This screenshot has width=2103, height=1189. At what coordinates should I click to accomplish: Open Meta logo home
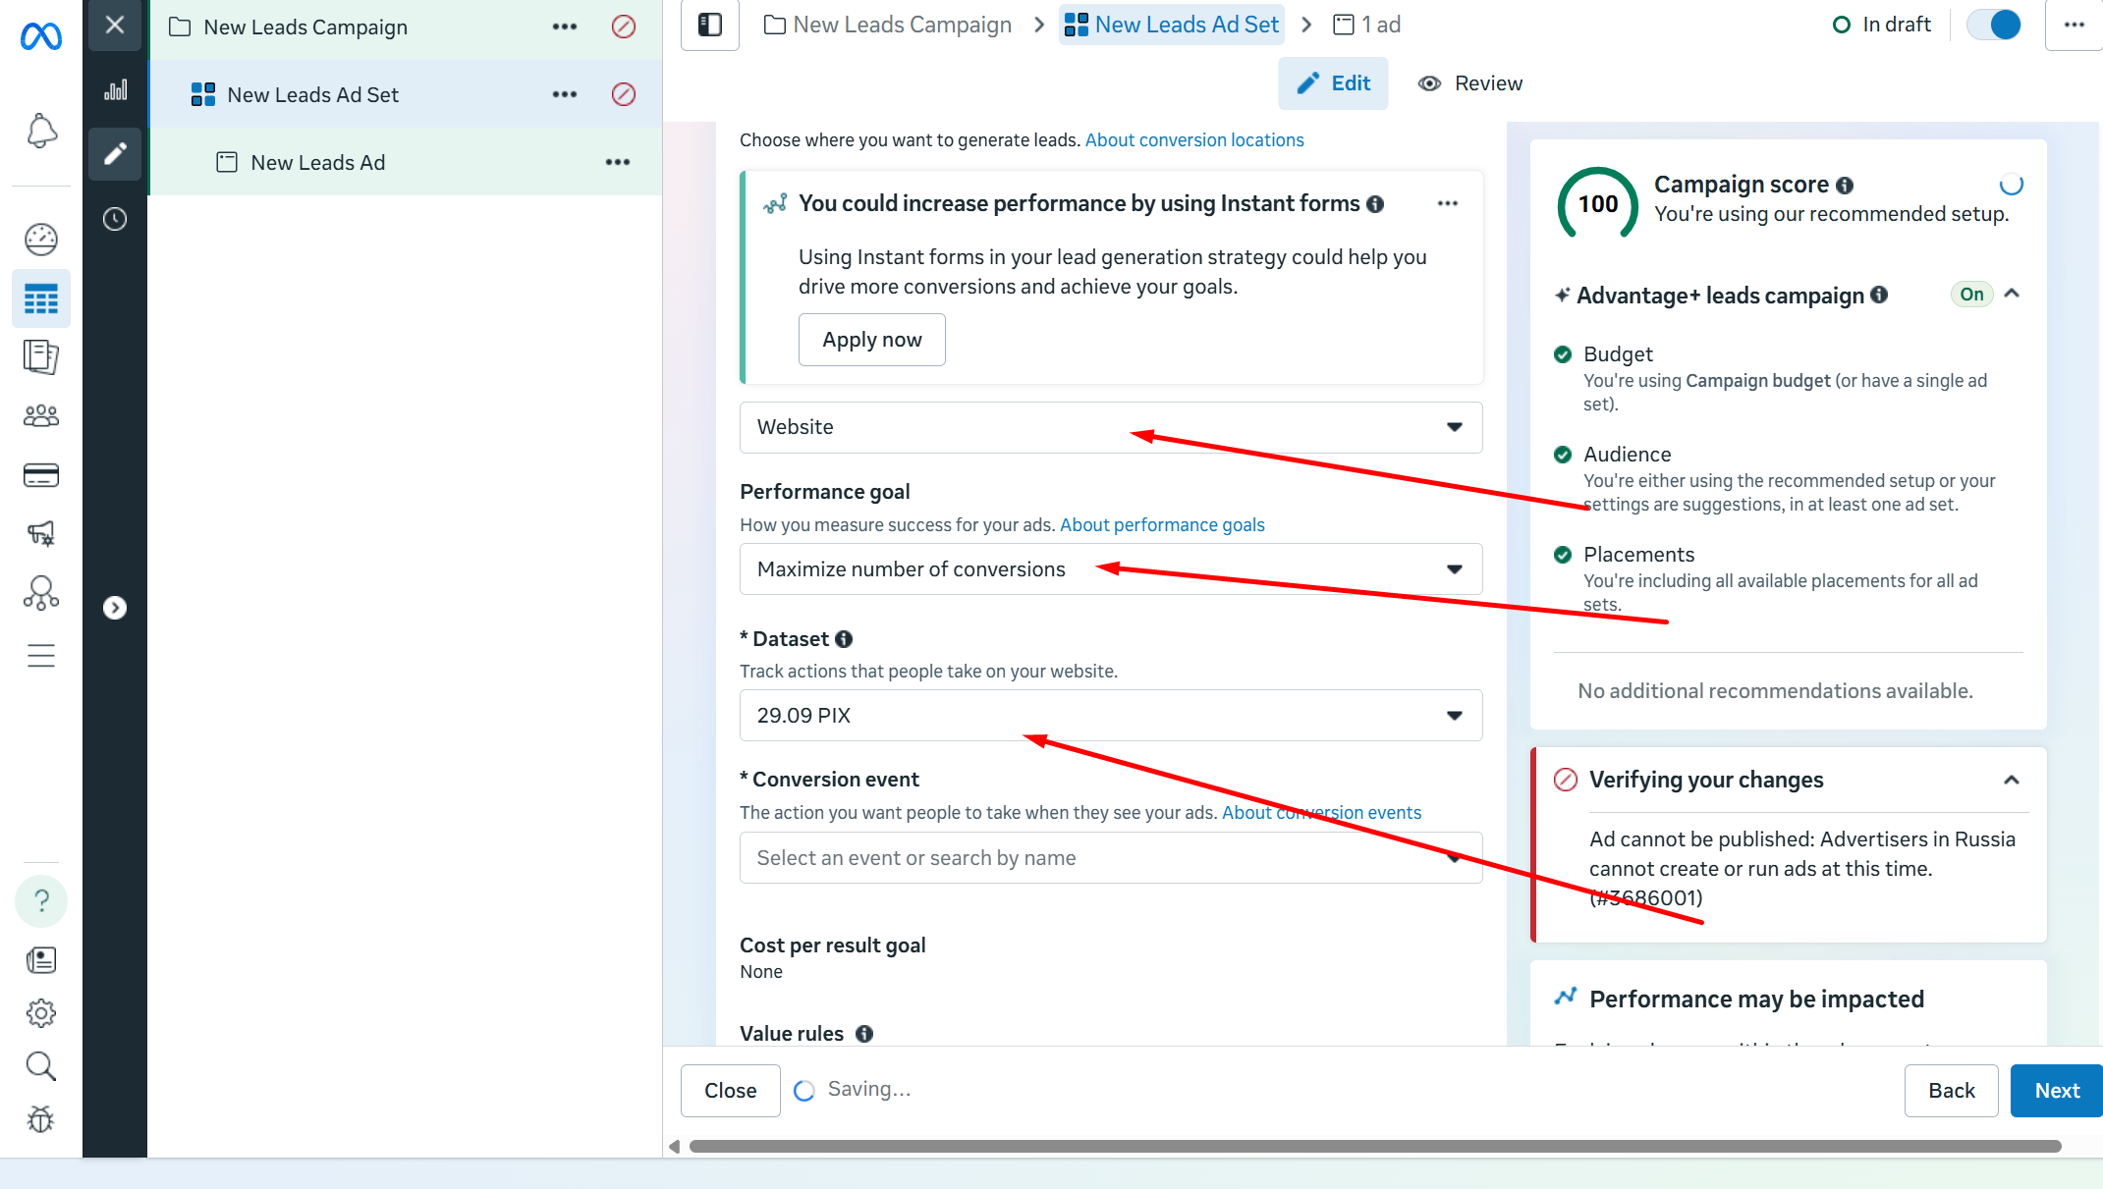click(x=41, y=36)
